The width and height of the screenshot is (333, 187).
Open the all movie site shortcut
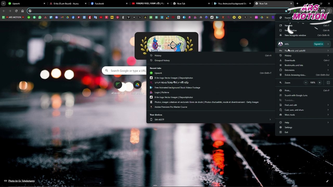point(118,88)
